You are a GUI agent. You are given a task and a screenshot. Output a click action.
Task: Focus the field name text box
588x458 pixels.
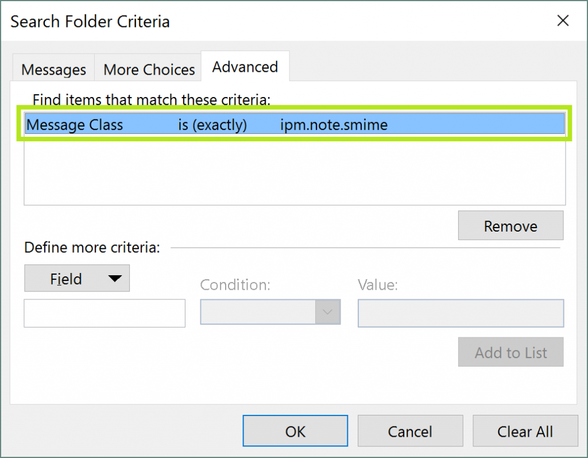coord(105,313)
